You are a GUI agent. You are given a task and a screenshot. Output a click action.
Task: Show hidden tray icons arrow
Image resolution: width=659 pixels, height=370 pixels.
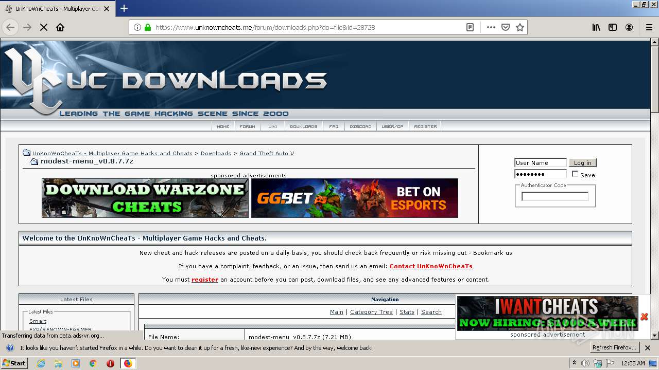click(x=574, y=363)
